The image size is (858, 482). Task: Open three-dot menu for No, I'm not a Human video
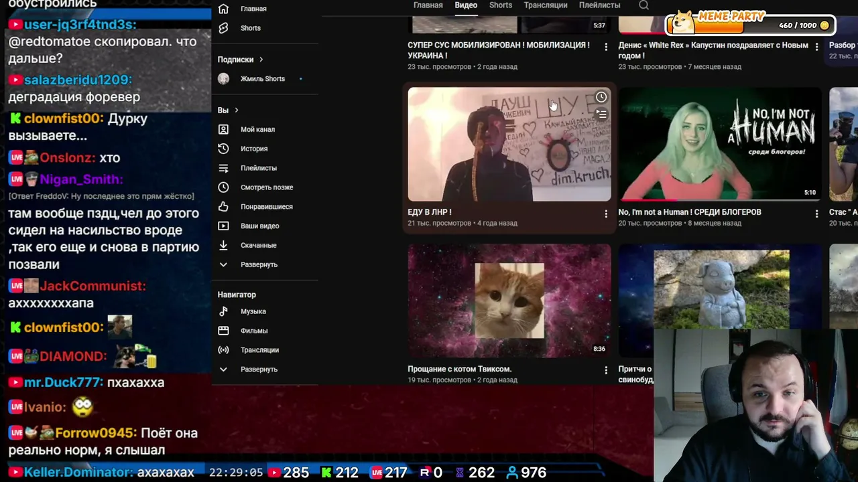pos(816,214)
